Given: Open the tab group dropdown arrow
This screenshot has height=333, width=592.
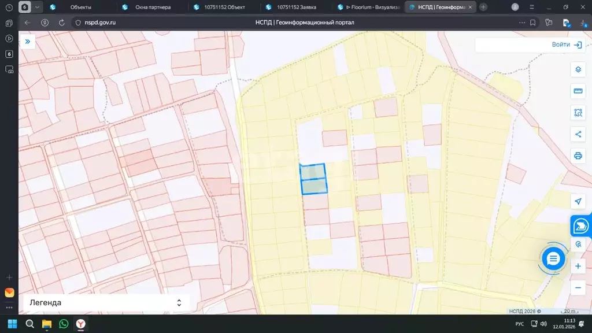Looking at the screenshot, I should point(38,7).
